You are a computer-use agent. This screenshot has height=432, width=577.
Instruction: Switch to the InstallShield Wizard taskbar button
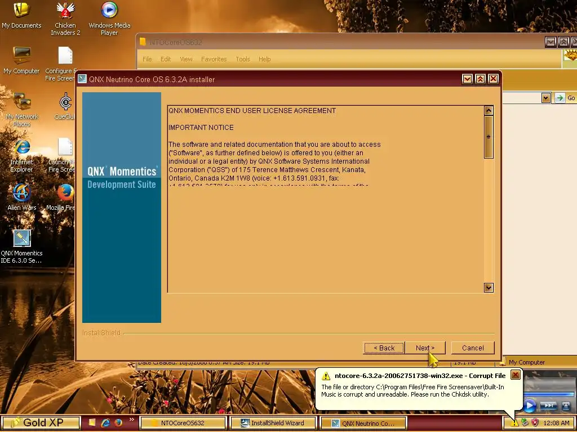coord(273,423)
